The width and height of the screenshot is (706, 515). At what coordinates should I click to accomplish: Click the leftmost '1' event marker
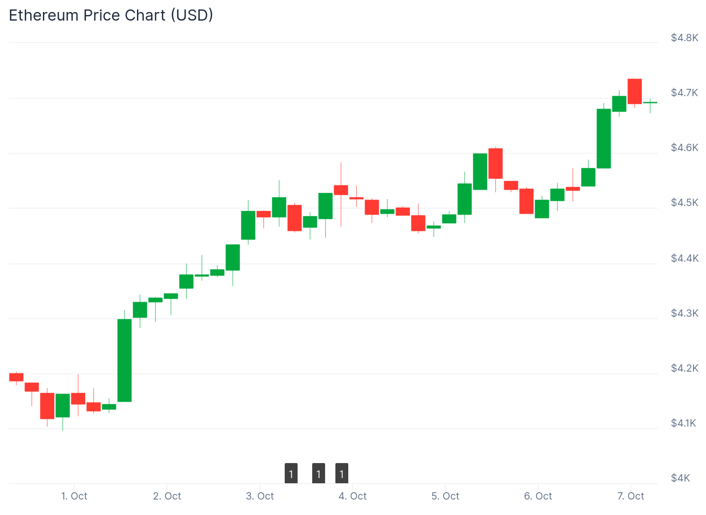tap(291, 473)
